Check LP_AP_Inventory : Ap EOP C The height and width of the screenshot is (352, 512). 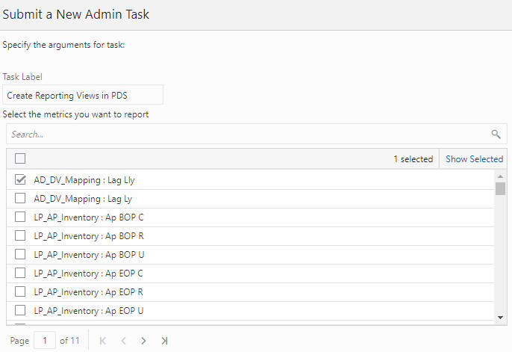pos(20,273)
